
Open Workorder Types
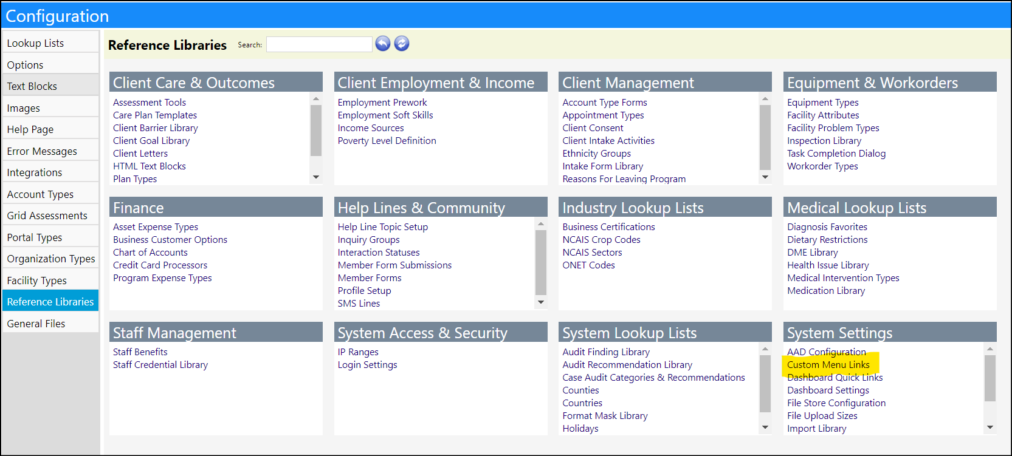(x=822, y=166)
